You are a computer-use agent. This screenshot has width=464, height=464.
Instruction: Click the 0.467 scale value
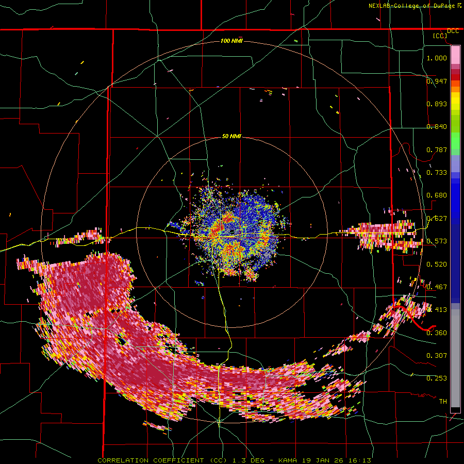coord(437,287)
